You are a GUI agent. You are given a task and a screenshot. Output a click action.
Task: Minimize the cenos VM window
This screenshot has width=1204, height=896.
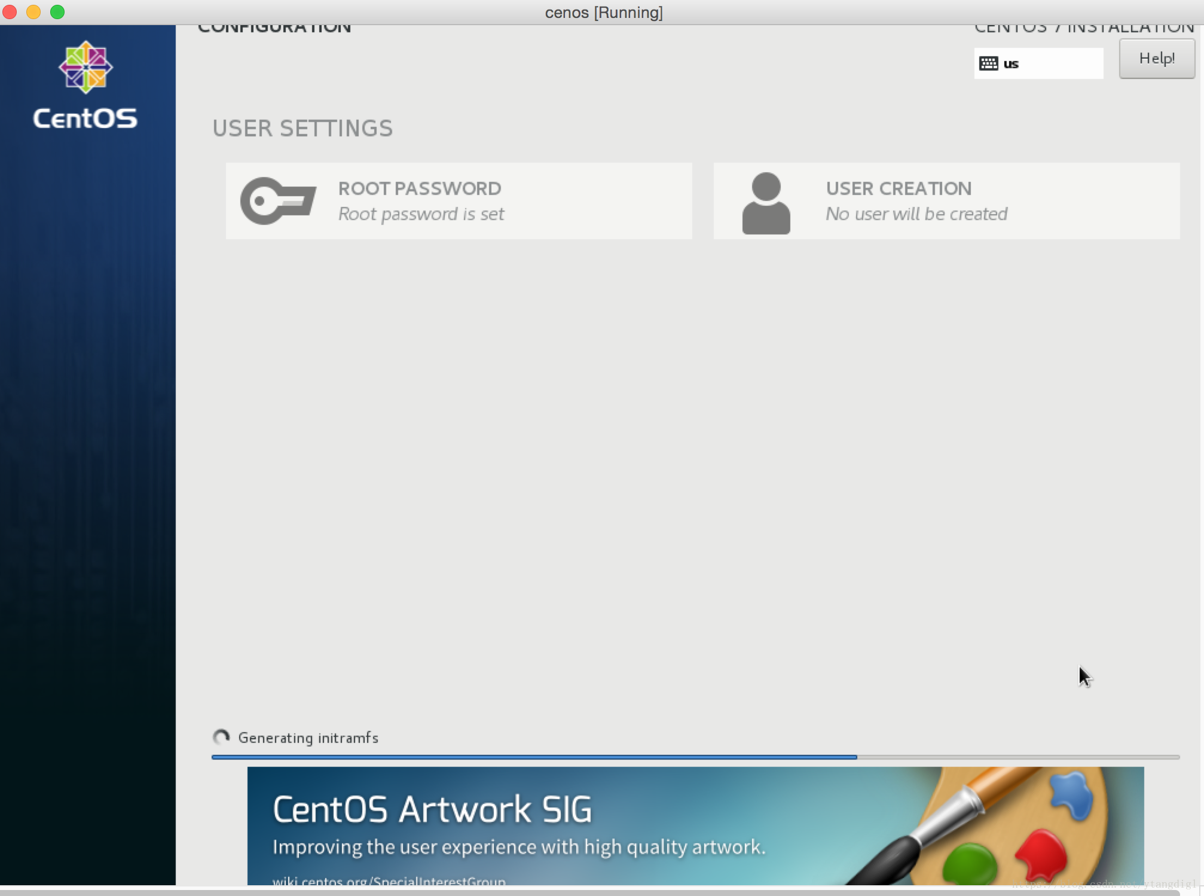(33, 12)
